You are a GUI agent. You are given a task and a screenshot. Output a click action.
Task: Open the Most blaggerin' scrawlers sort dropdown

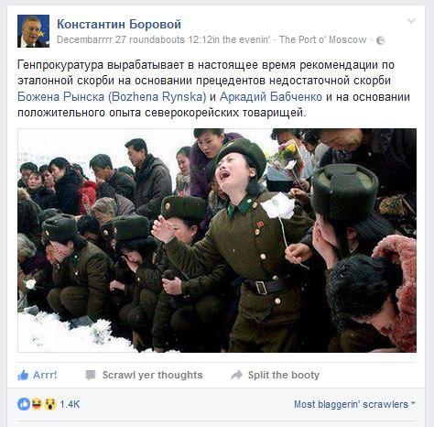pyautogui.click(x=354, y=404)
